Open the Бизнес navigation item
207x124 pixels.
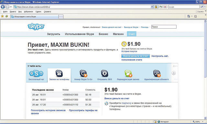click(103, 34)
